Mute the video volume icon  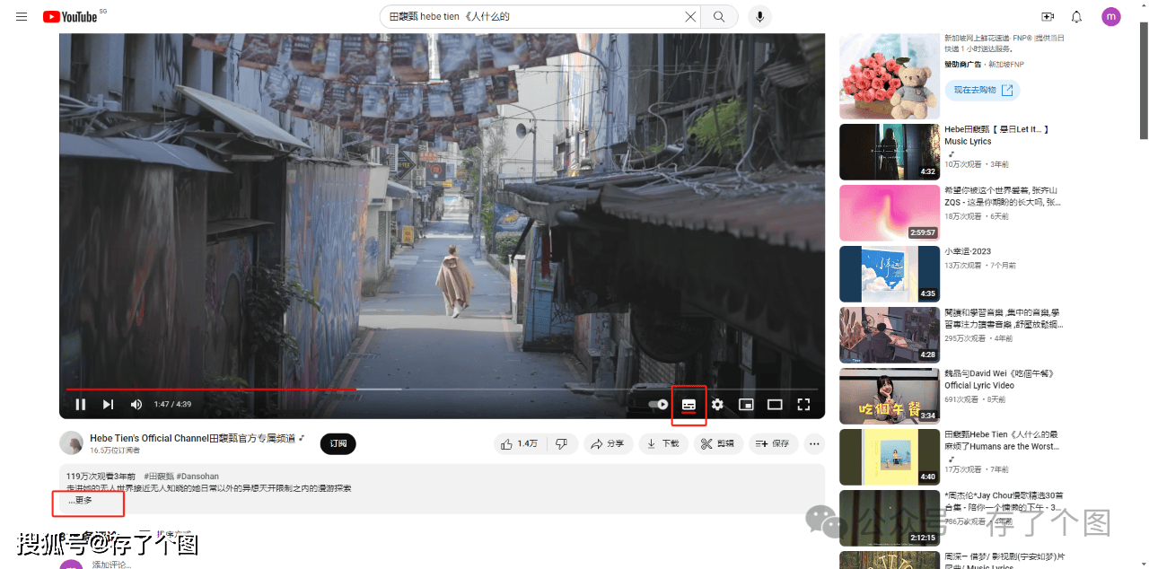136,404
